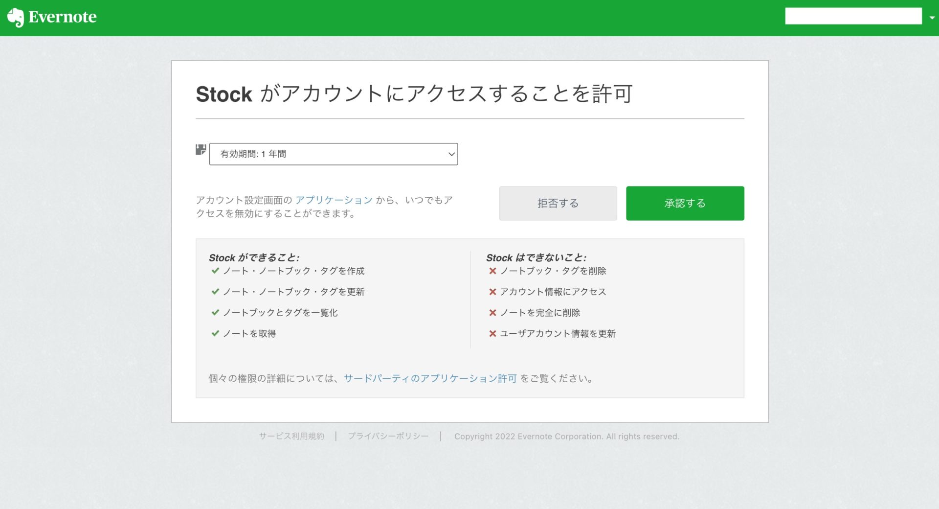Image resolution: width=939 pixels, height=509 pixels.
Task: Open the account dropdown arrow in header
Action: point(932,18)
